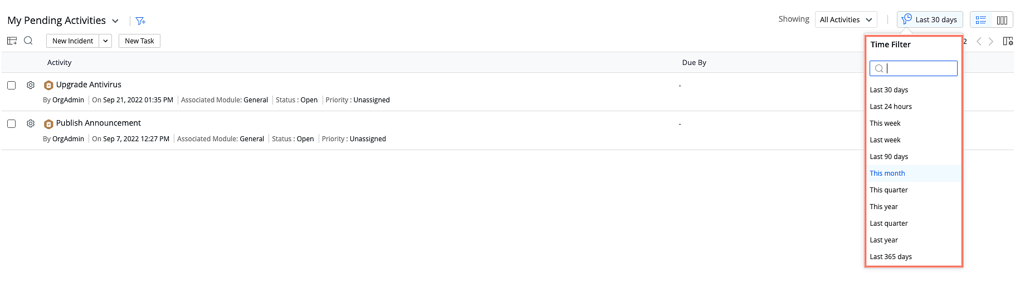Screen dimensions: 1020x283
Task: Click the search magnifier icon in the toolbar
Action: coord(28,41)
